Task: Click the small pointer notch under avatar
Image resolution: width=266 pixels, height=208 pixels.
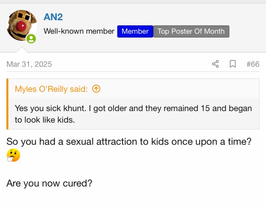Action: (21, 50)
